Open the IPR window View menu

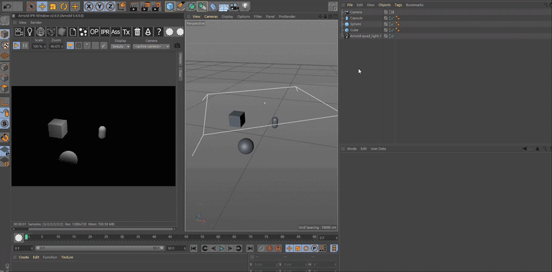click(23, 23)
